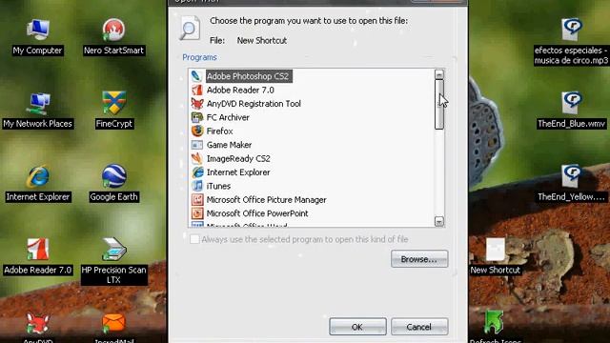This screenshot has width=610, height=343.
Task: Open My Network Places desktop icon
Action: coord(38,103)
